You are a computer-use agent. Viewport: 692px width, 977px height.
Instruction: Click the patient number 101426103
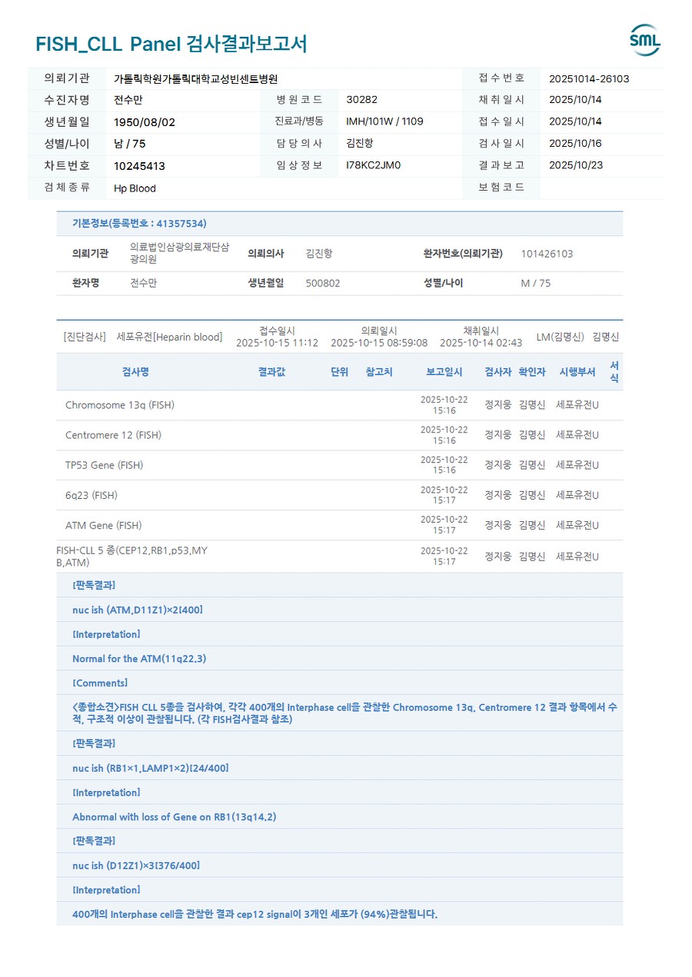tap(547, 254)
